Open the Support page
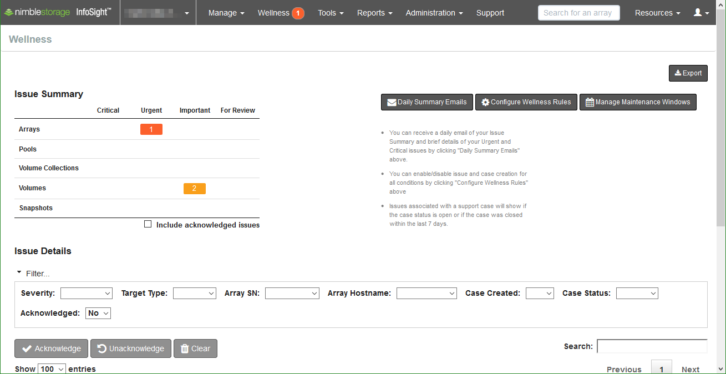 tap(490, 13)
